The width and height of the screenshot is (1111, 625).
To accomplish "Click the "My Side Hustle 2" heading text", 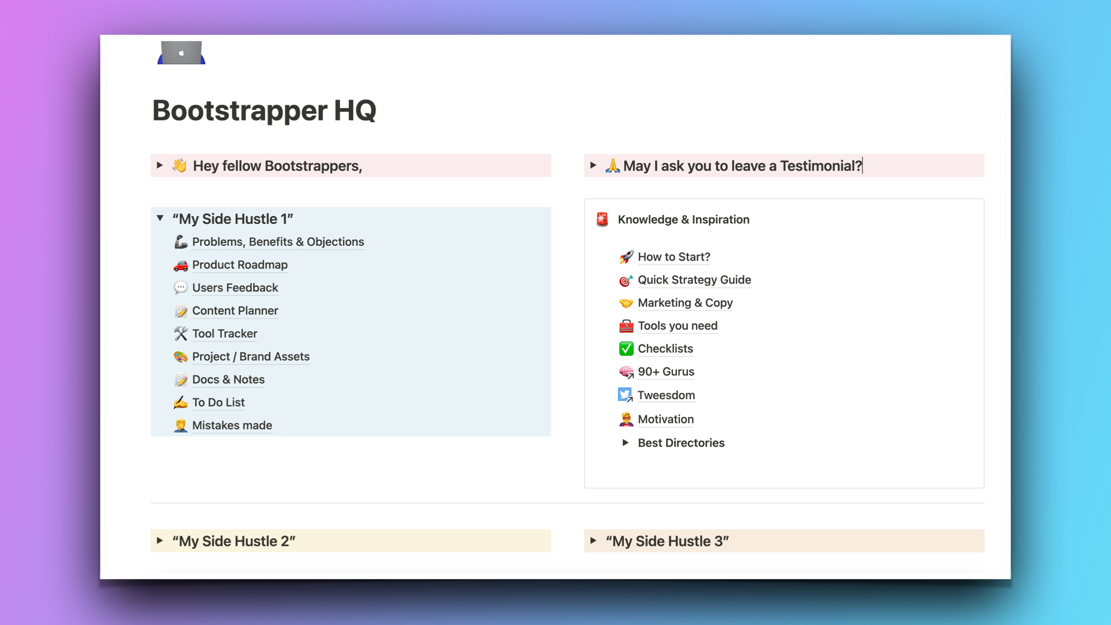I will pyautogui.click(x=234, y=541).
